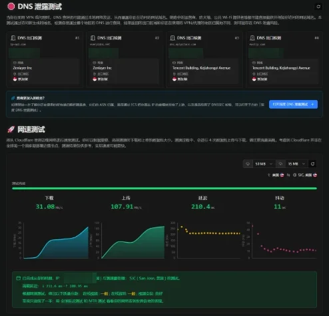Screen dimensions: 329x316
Task: Restart the speed test with the refresh icon
Action: pos(312,164)
